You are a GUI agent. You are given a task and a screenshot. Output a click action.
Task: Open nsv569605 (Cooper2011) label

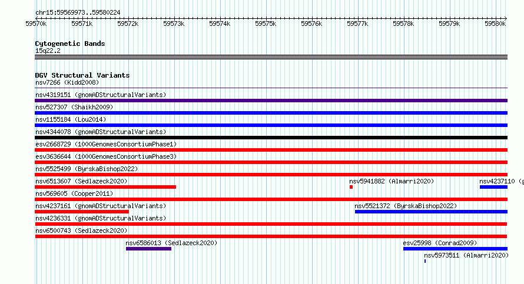(74, 193)
